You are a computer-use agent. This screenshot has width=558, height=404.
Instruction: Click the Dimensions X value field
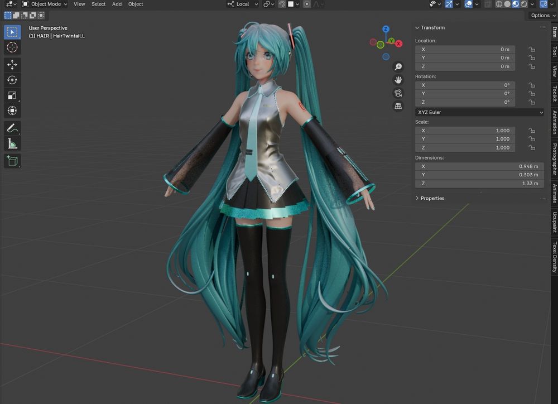(479, 166)
